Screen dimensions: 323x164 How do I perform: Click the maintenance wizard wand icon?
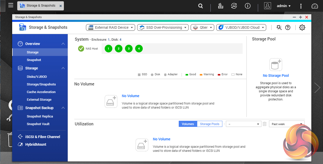tap(279, 27)
